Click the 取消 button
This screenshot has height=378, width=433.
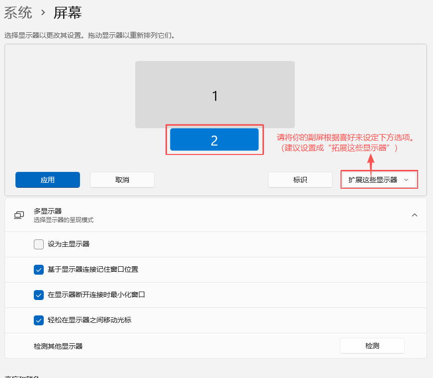122,180
